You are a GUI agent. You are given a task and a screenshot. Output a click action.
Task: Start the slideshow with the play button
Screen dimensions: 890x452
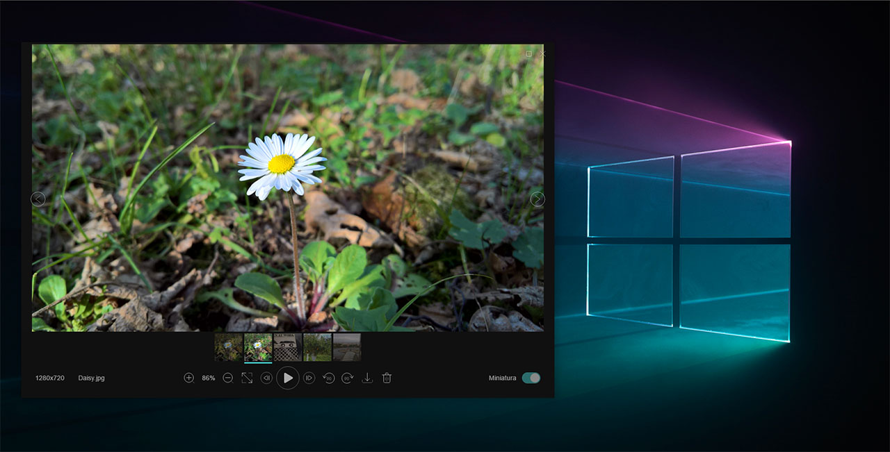(288, 378)
